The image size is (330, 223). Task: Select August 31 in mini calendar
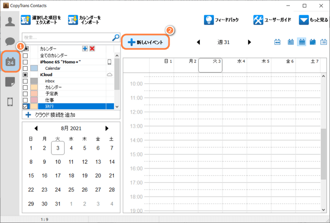(58, 204)
